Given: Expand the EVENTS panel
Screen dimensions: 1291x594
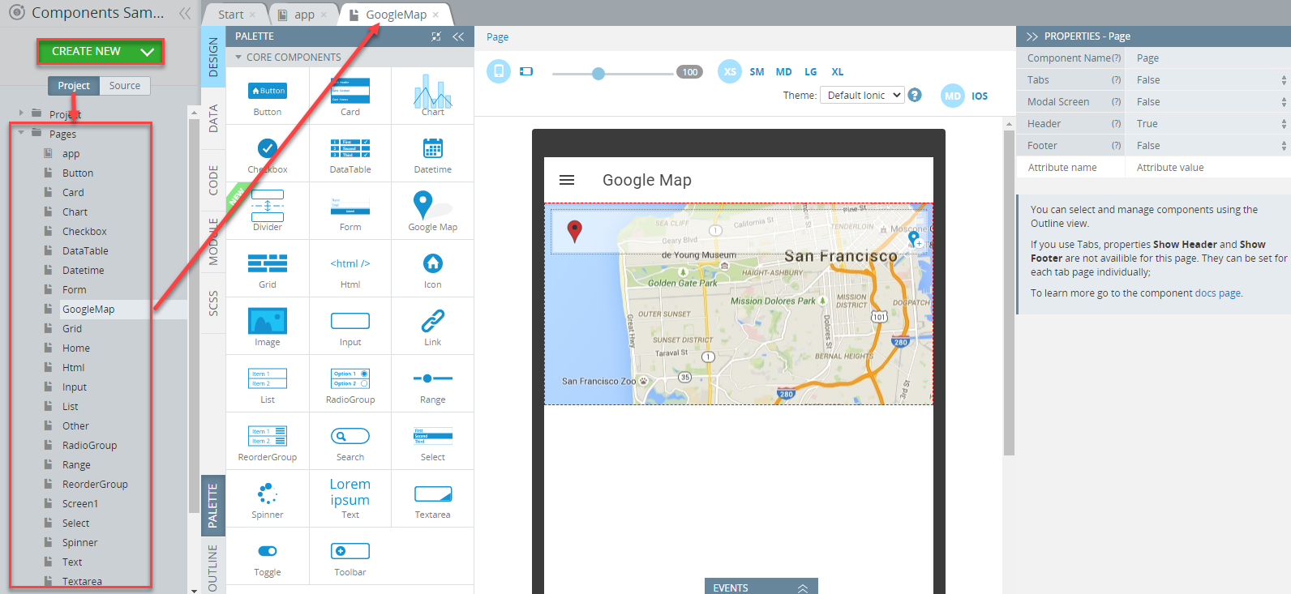Looking at the screenshot, I should (x=761, y=588).
